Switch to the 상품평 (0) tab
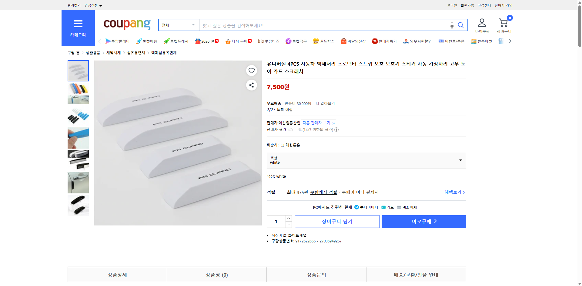This screenshot has width=582, height=286. tap(216, 274)
